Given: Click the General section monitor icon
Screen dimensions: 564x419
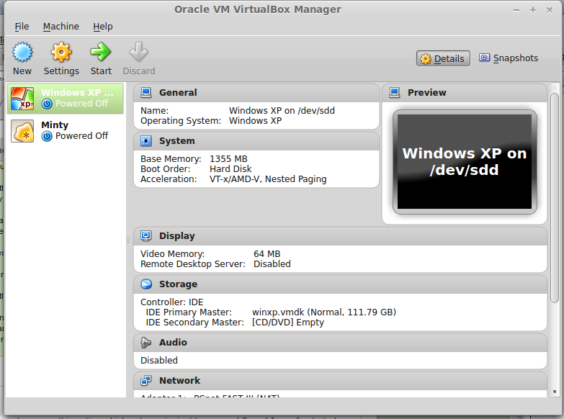Looking at the screenshot, I should click(x=146, y=93).
